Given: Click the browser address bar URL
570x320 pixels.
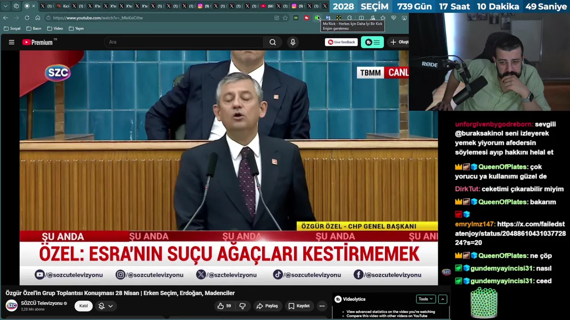Looking at the screenshot, I should click(98, 18).
